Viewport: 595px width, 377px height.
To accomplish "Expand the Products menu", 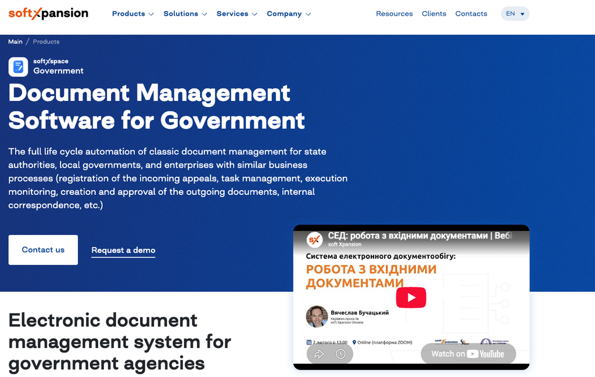I will tap(133, 14).
